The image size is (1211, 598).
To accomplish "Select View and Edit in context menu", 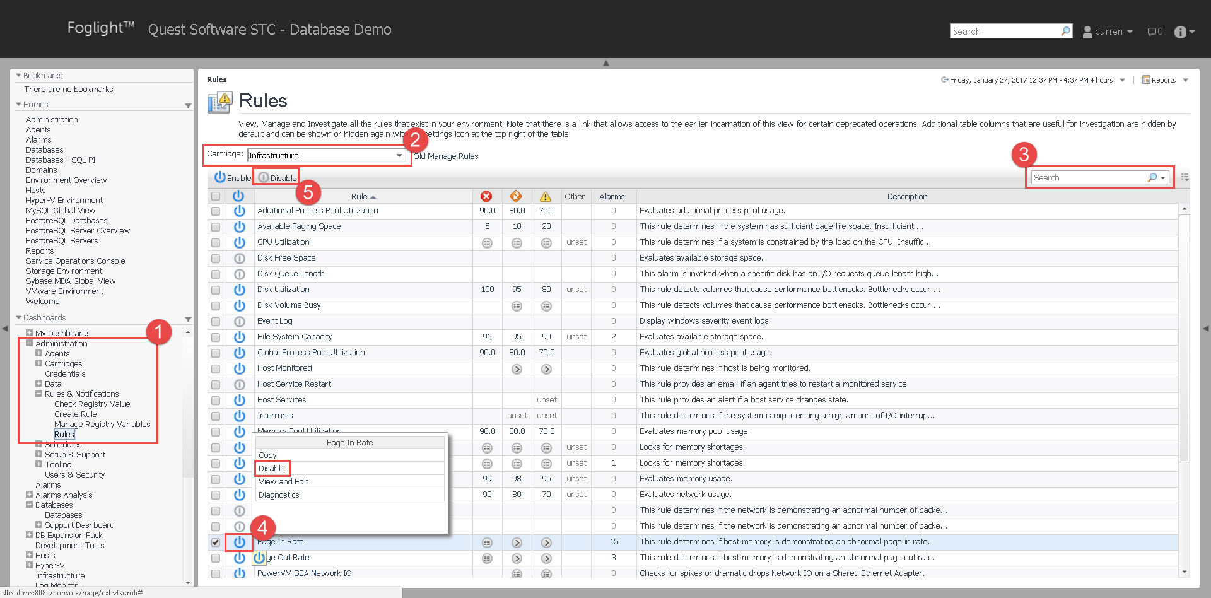I will [x=283, y=481].
